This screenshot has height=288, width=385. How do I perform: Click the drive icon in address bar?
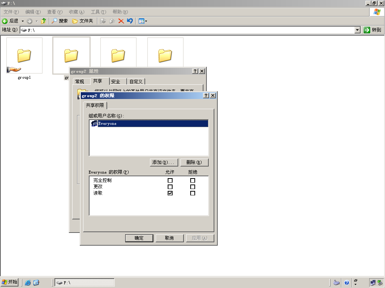point(24,30)
